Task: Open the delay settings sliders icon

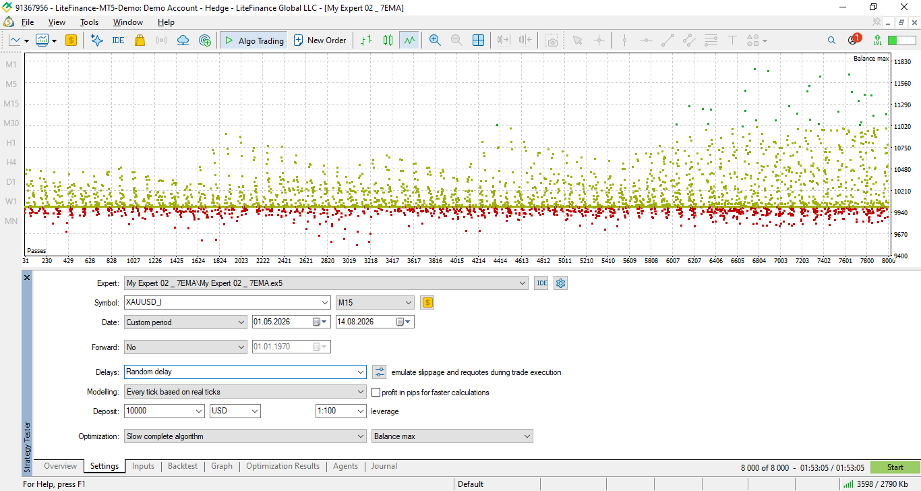Action: pos(379,372)
